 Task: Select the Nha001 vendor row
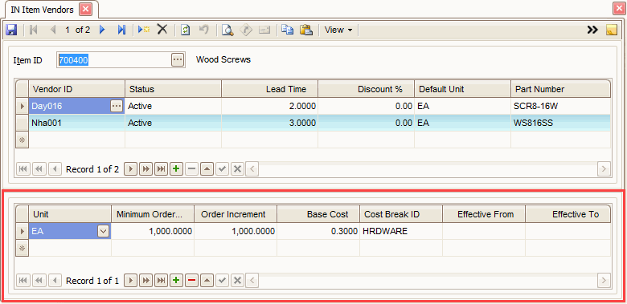click(313, 123)
